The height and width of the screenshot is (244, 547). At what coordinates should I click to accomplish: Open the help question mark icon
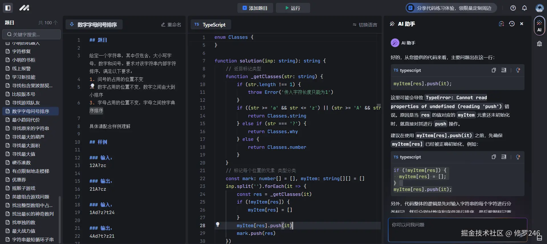point(513,8)
